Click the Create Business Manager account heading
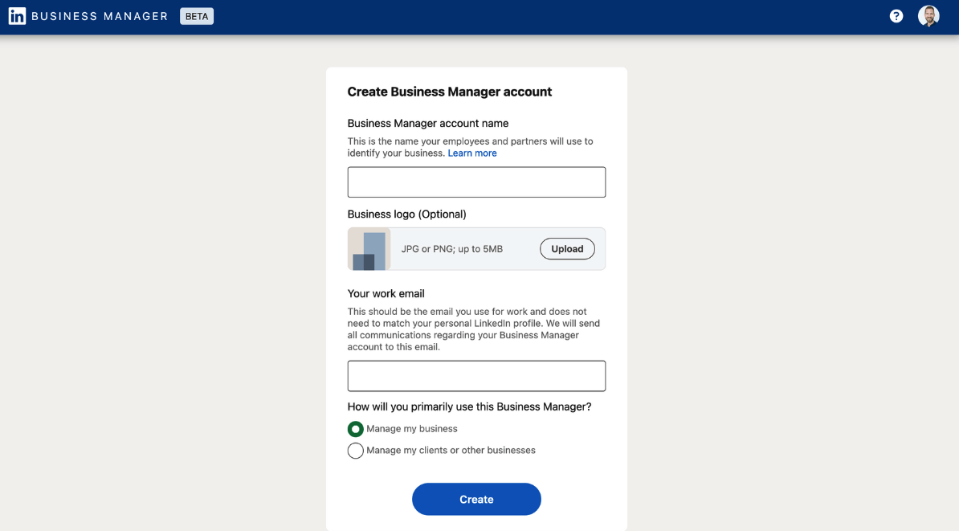This screenshot has height=531, width=959. tap(450, 92)
